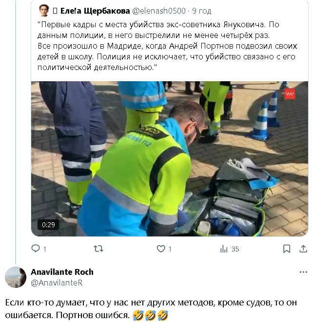The height and width of the screenshot is (322, 312).
Task: Open Anavilante Roch display name
Action: click(62, 272)
